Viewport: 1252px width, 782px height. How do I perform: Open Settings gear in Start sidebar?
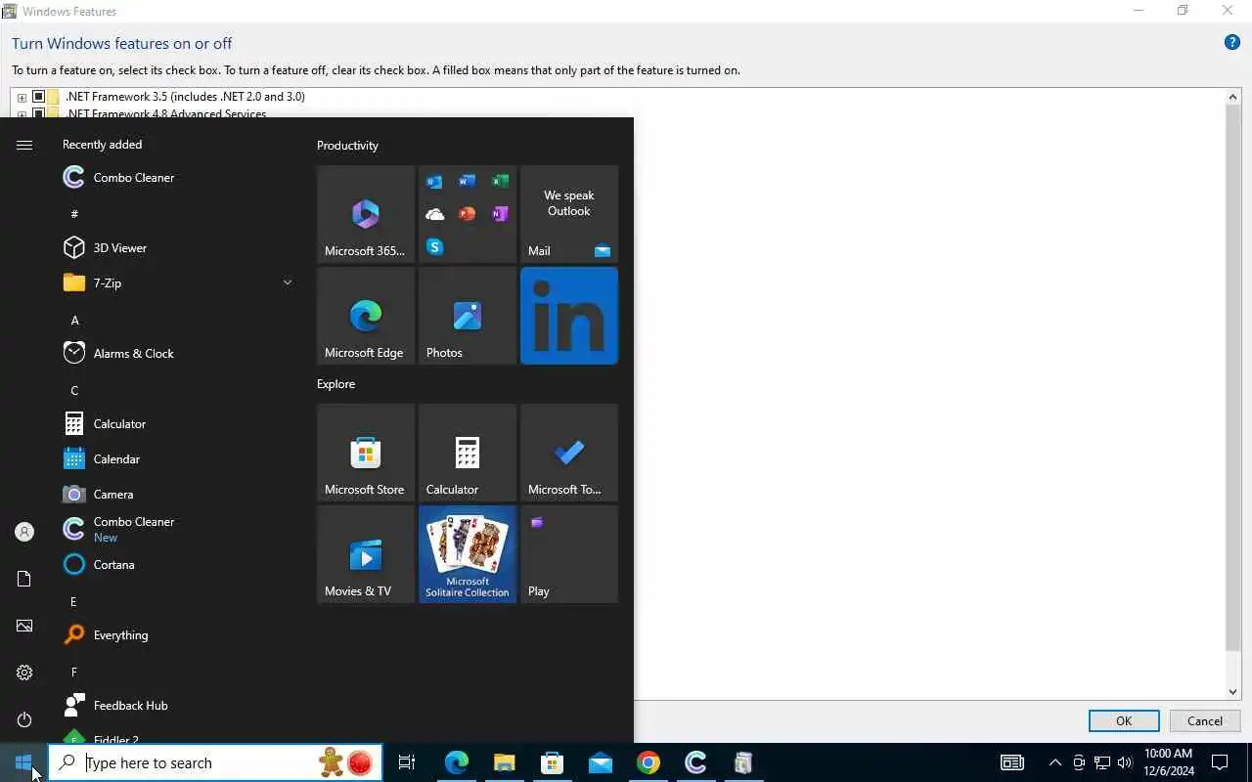coord(24,673)
